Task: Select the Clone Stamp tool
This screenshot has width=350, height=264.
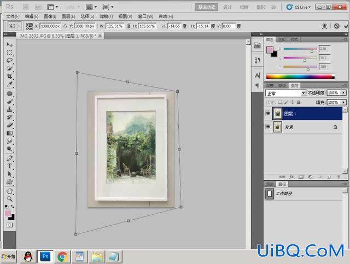Action: coord(9,109)
